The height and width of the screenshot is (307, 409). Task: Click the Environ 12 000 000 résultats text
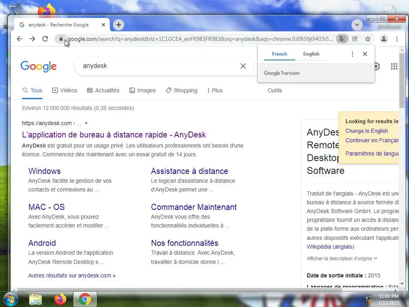point(78,108)
